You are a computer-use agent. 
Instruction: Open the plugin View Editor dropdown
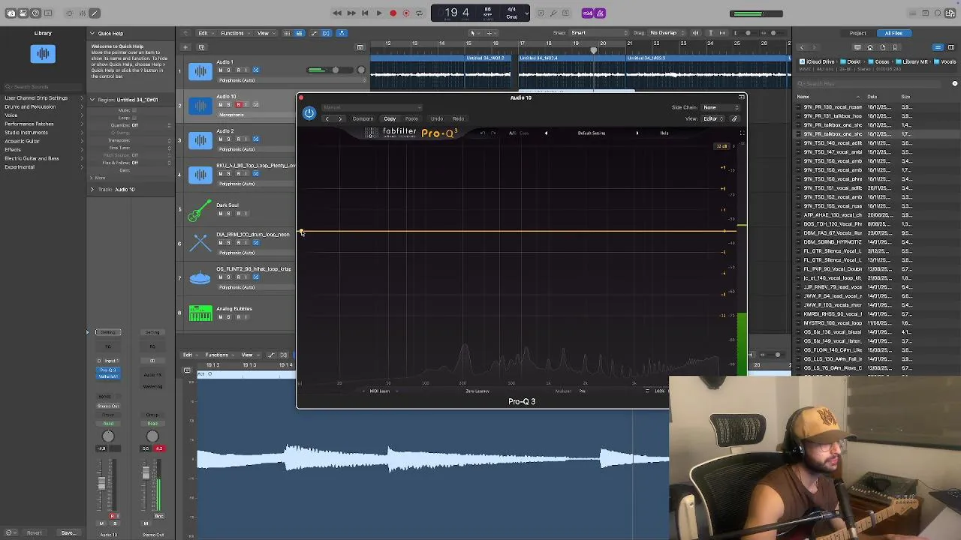[713, 118]
